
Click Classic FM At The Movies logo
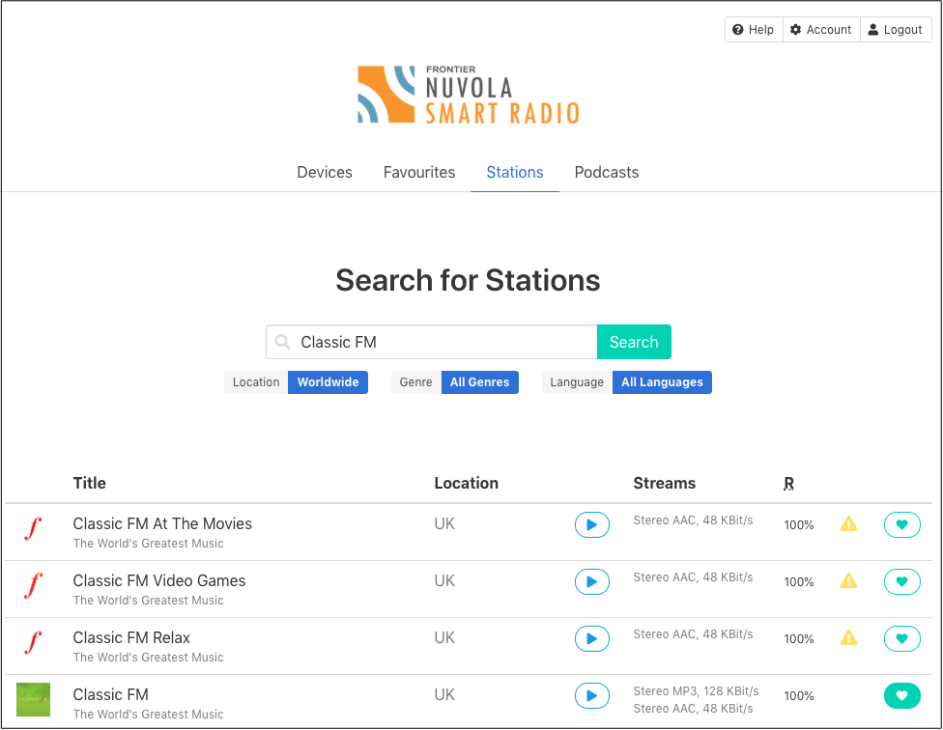click(x=33, y=529)
